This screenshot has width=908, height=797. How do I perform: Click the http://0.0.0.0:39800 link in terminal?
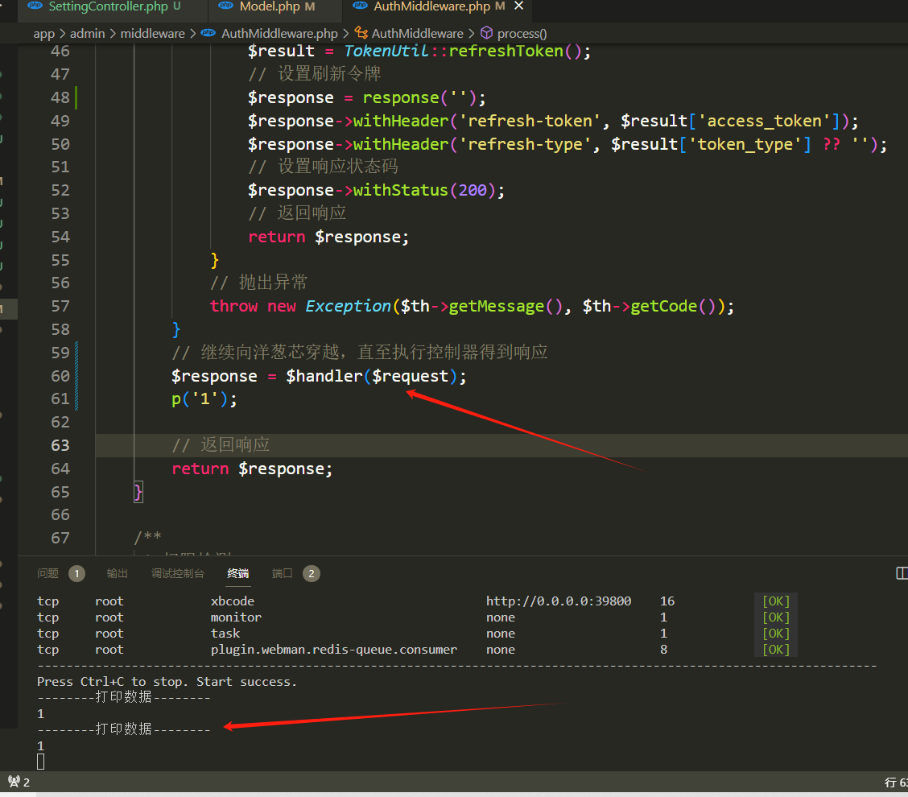point(558,601)
